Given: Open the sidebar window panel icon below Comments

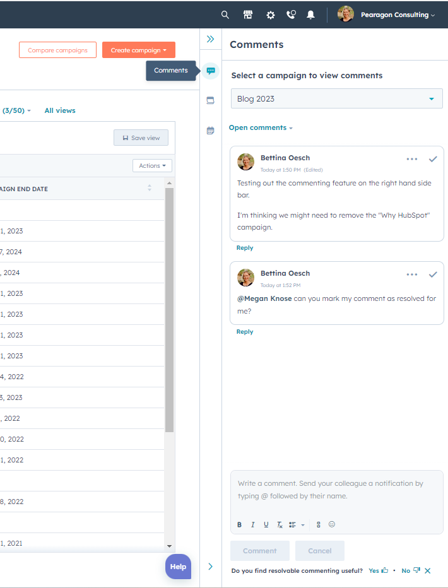Looking at the screenshot, I should click(210, 100).
